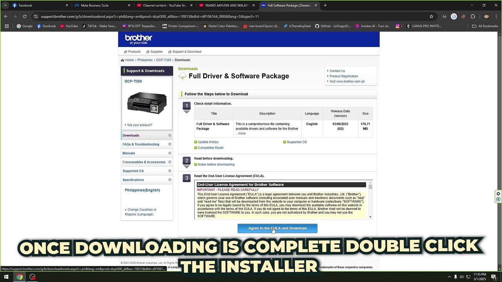Open the tab search dropdown arrow
Screen dimensions: 502x282
coord(5,5)
